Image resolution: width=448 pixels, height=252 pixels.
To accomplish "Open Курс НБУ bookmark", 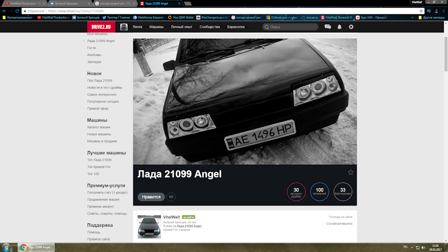I will [x=371, y=17].
